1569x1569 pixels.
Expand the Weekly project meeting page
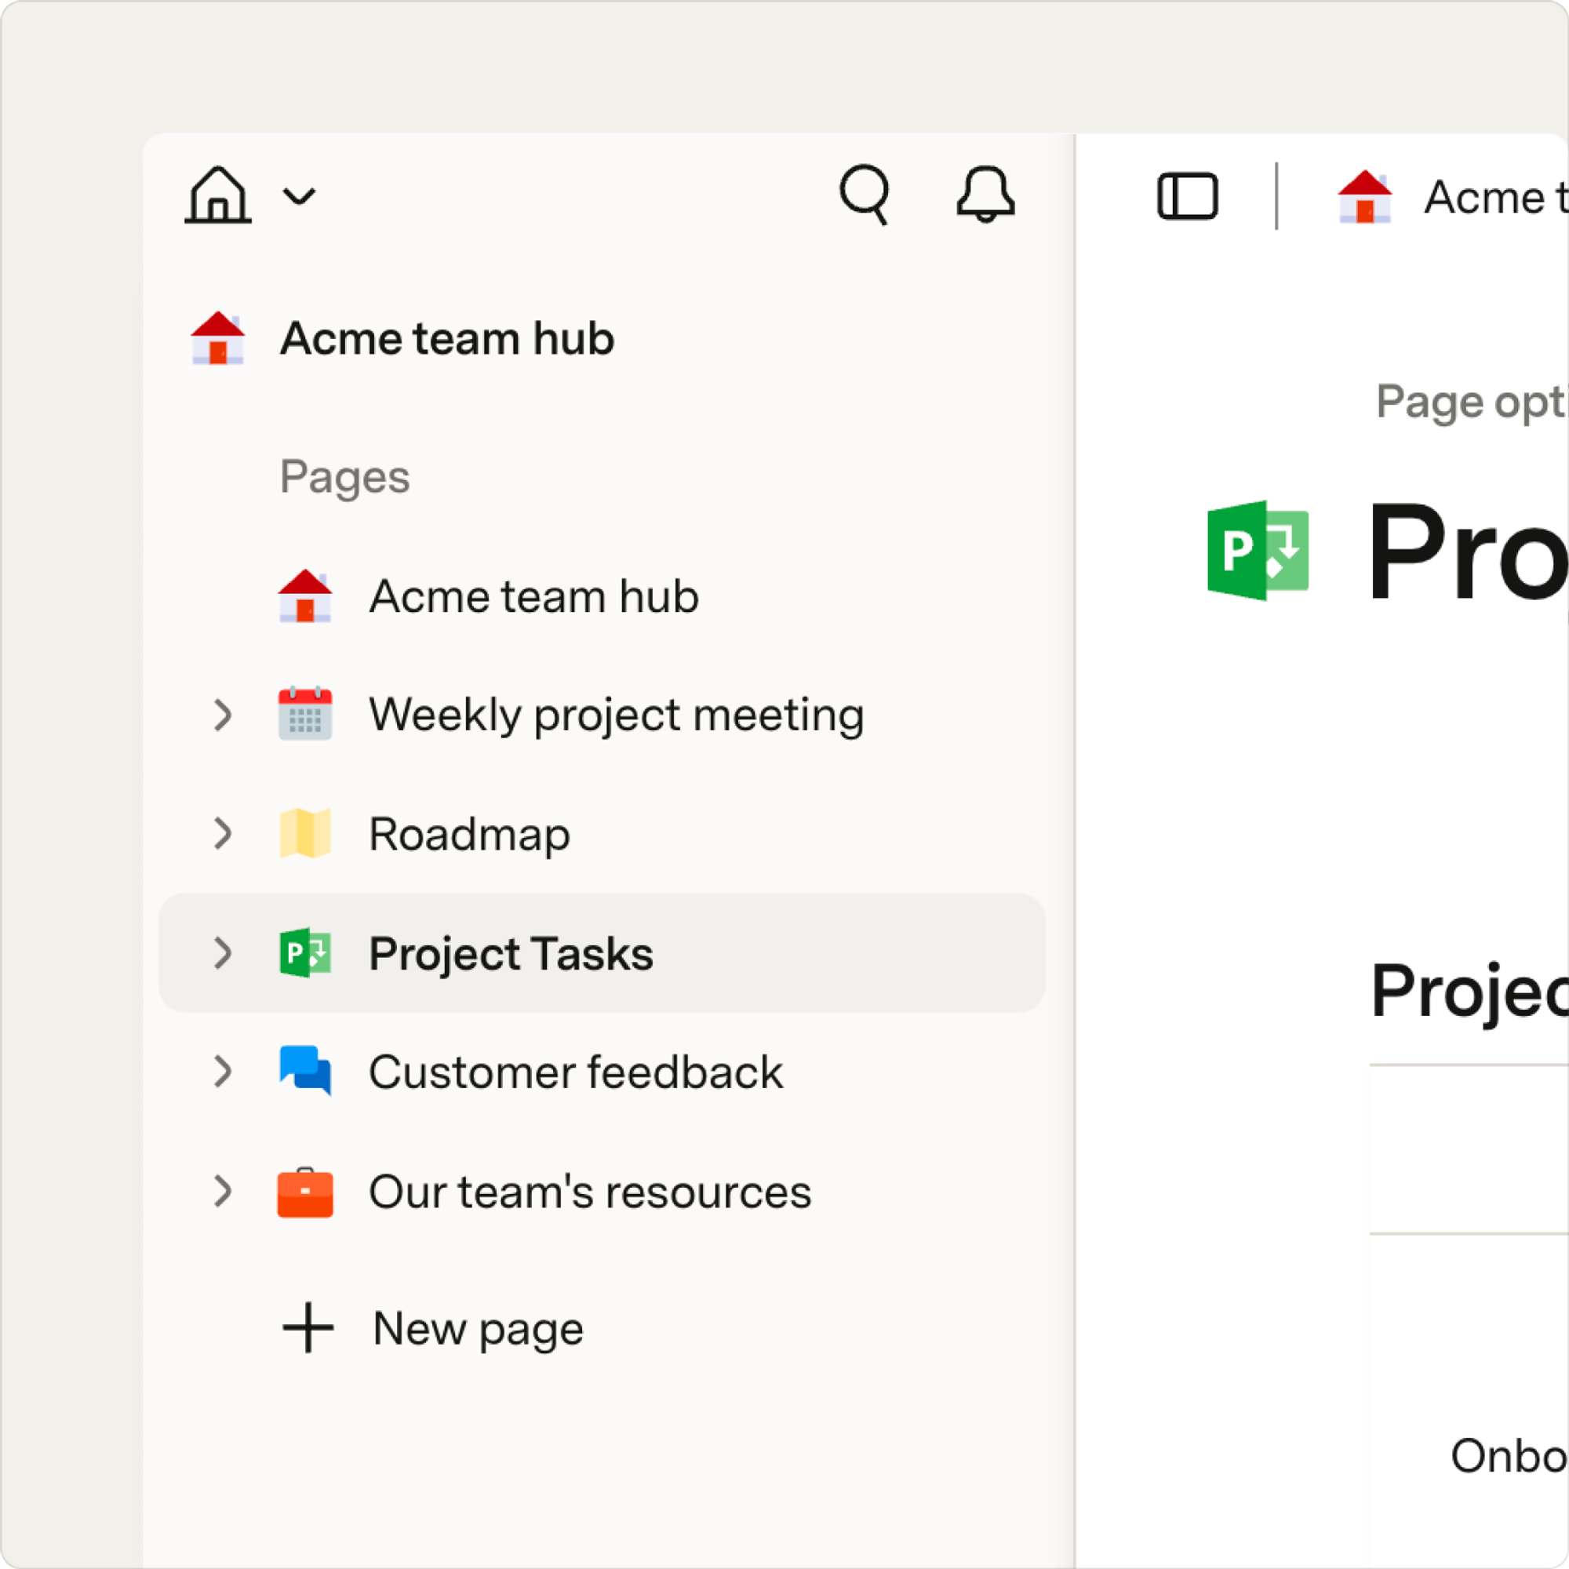tap(223, 715)
